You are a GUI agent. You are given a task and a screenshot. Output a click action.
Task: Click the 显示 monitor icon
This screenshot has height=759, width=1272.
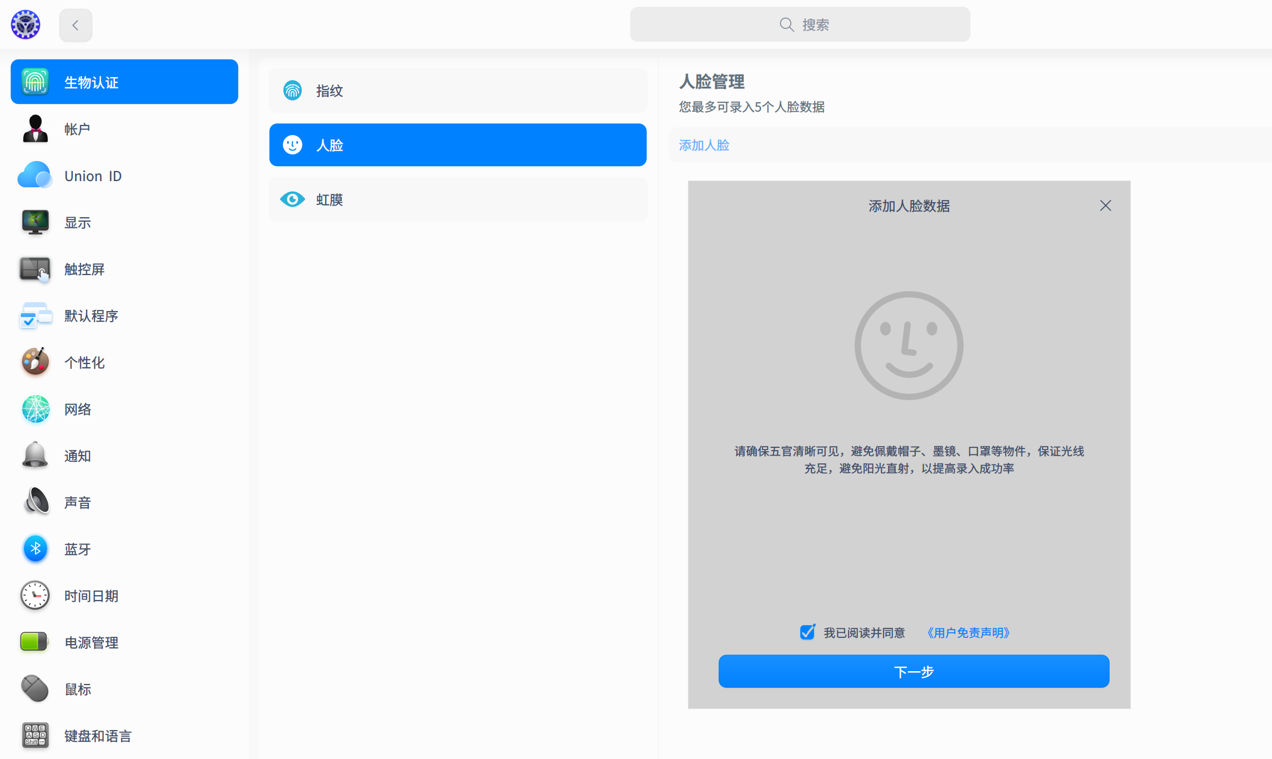[x=35, y=222]
